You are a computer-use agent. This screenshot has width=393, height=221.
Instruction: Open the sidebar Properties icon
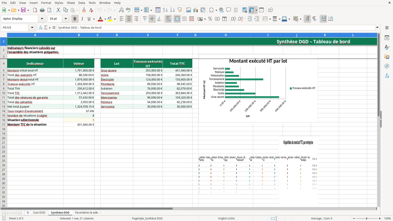click(x=387, y=38)
